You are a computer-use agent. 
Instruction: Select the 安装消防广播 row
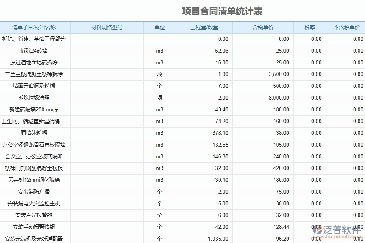(x=36, y=192)
